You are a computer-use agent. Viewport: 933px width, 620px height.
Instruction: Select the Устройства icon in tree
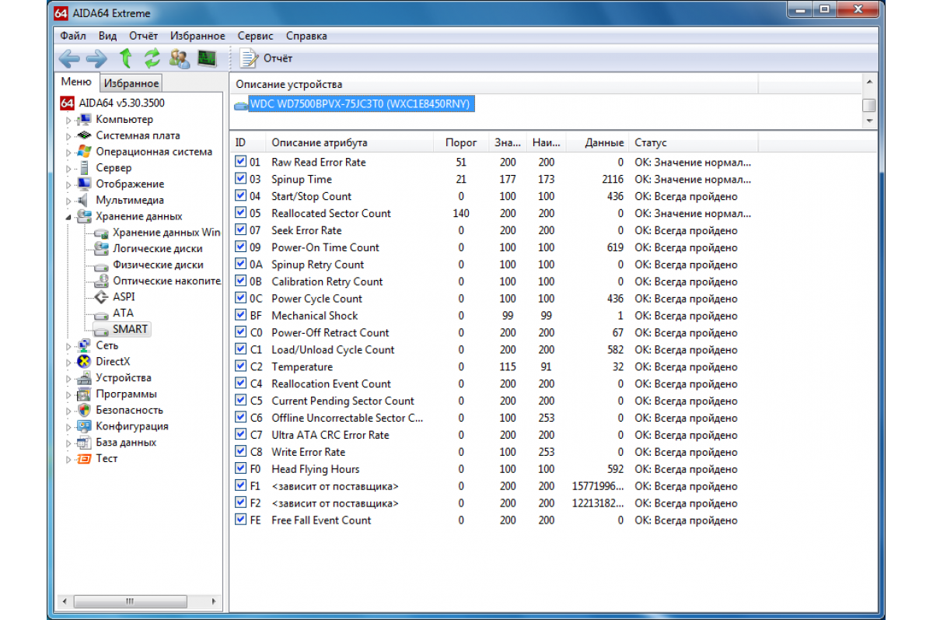[84, 377]
